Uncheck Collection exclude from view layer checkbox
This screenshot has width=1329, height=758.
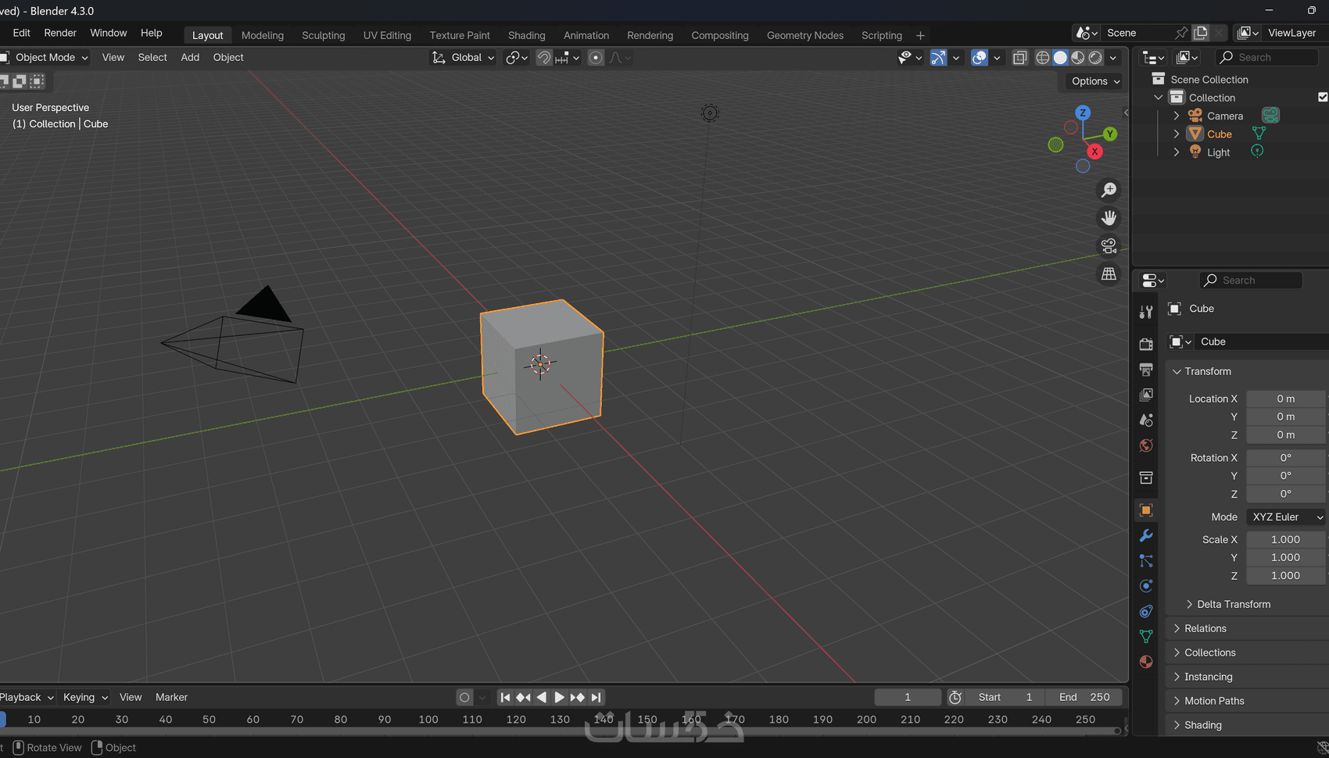point(1323,97)
